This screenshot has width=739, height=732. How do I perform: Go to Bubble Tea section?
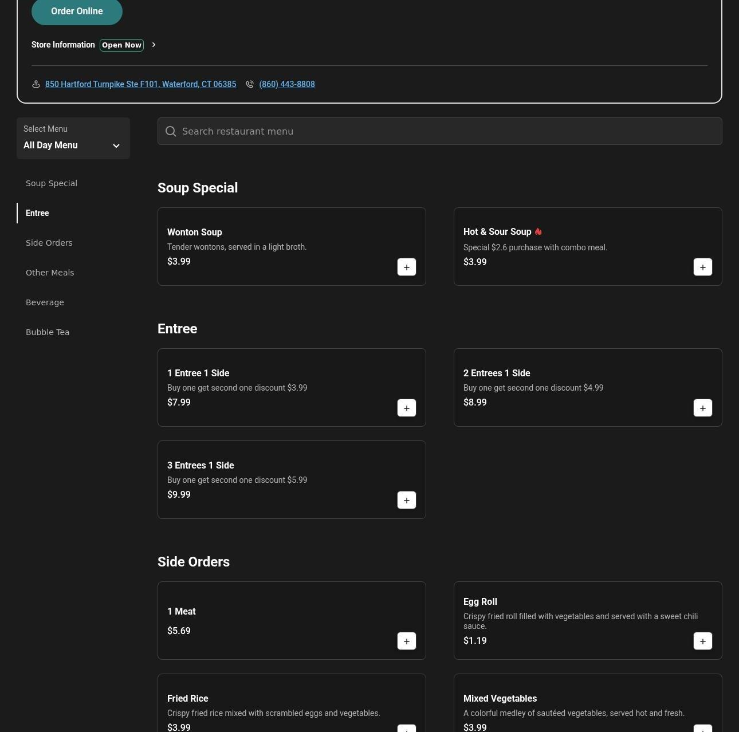coord(48,332)
